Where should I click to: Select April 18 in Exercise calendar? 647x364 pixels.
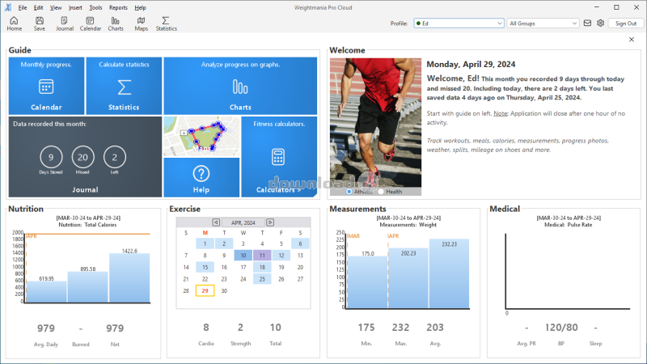262,267
